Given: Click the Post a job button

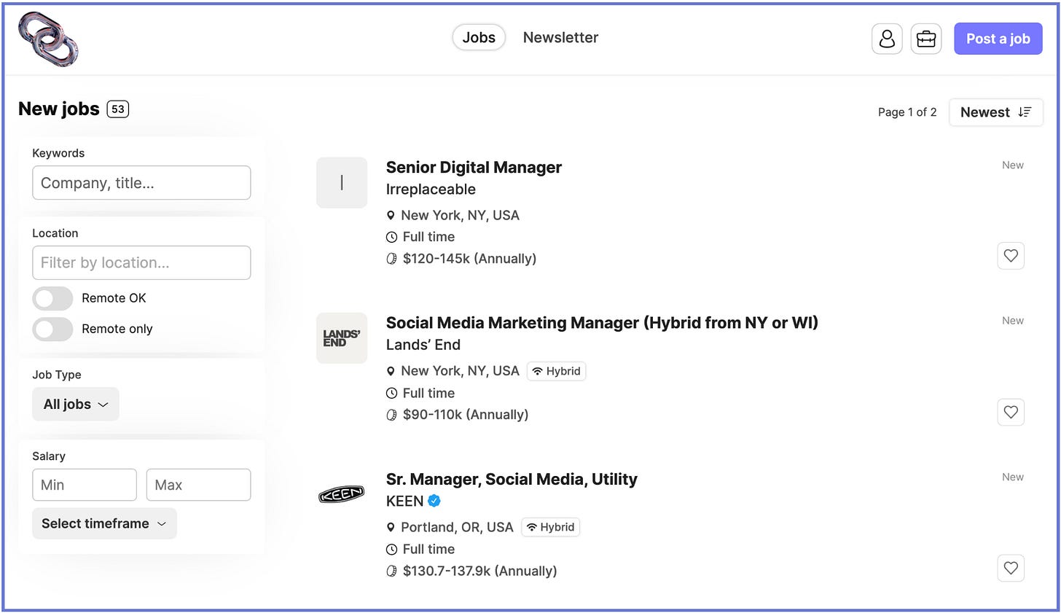Looking at the screenshot, I should coord(998,39).
